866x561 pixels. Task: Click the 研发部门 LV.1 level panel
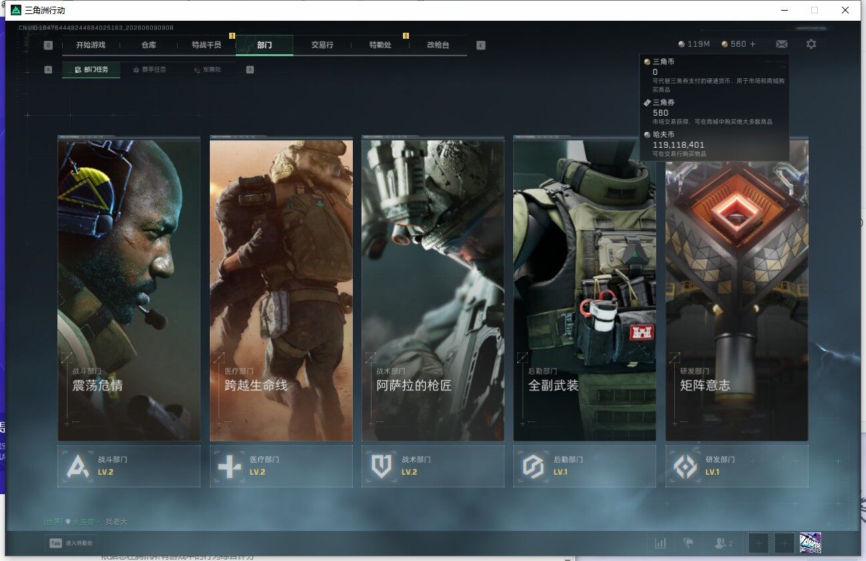click(x=737, y=466)
